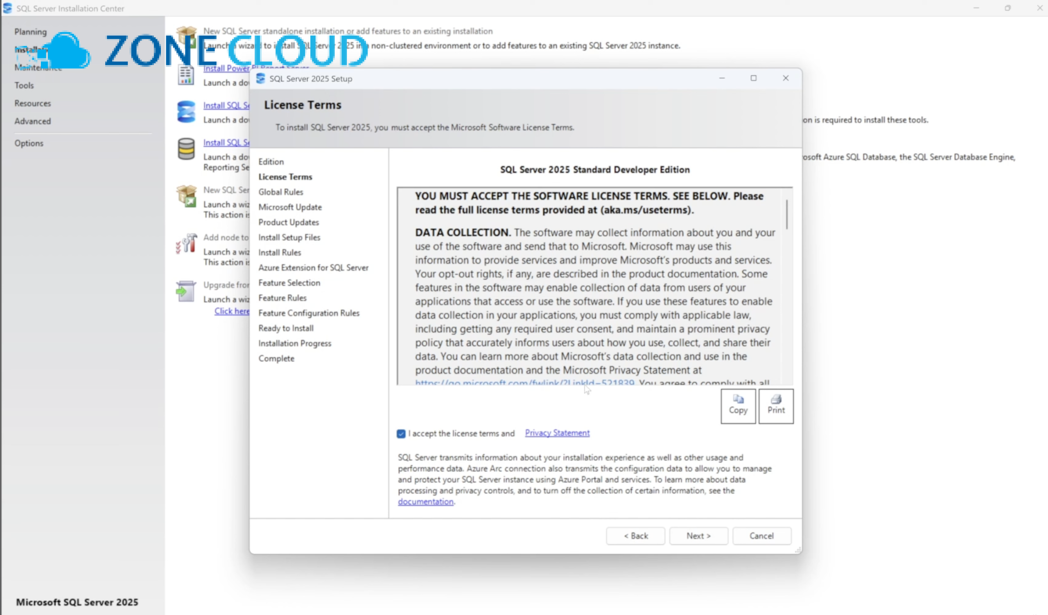Image resolution: width=1048 pixels, height=615 pixels.
Task: Open Options in Installation Center sidebar
Action: tap(29, 143)
